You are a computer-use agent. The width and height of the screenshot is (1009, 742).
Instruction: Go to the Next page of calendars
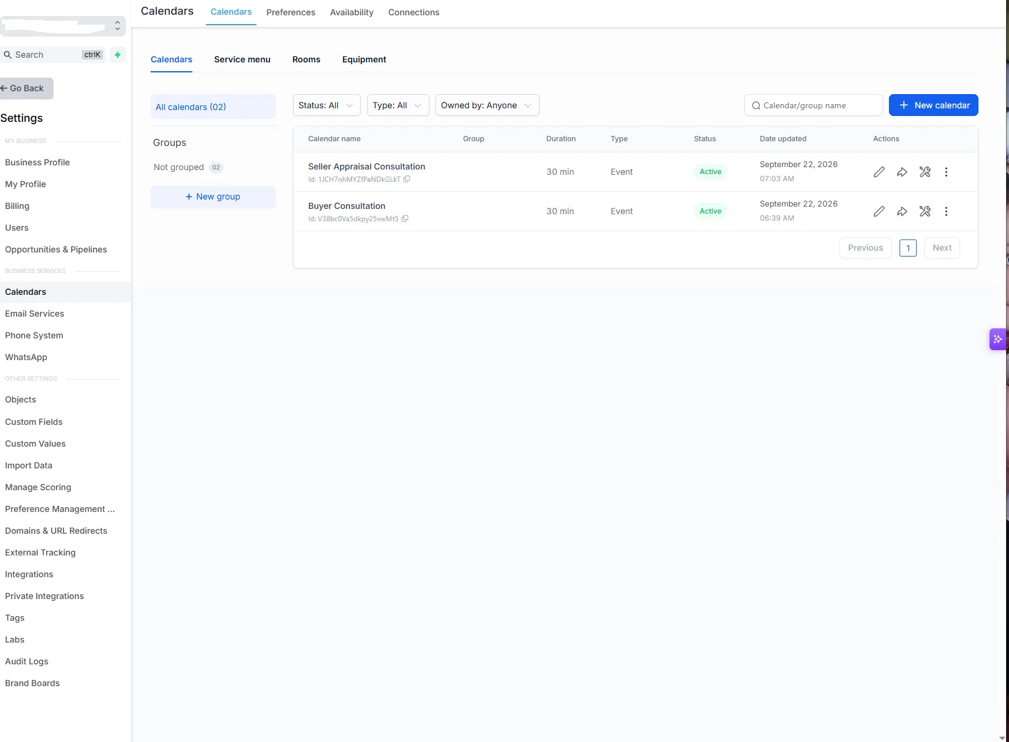coord(942,248)
